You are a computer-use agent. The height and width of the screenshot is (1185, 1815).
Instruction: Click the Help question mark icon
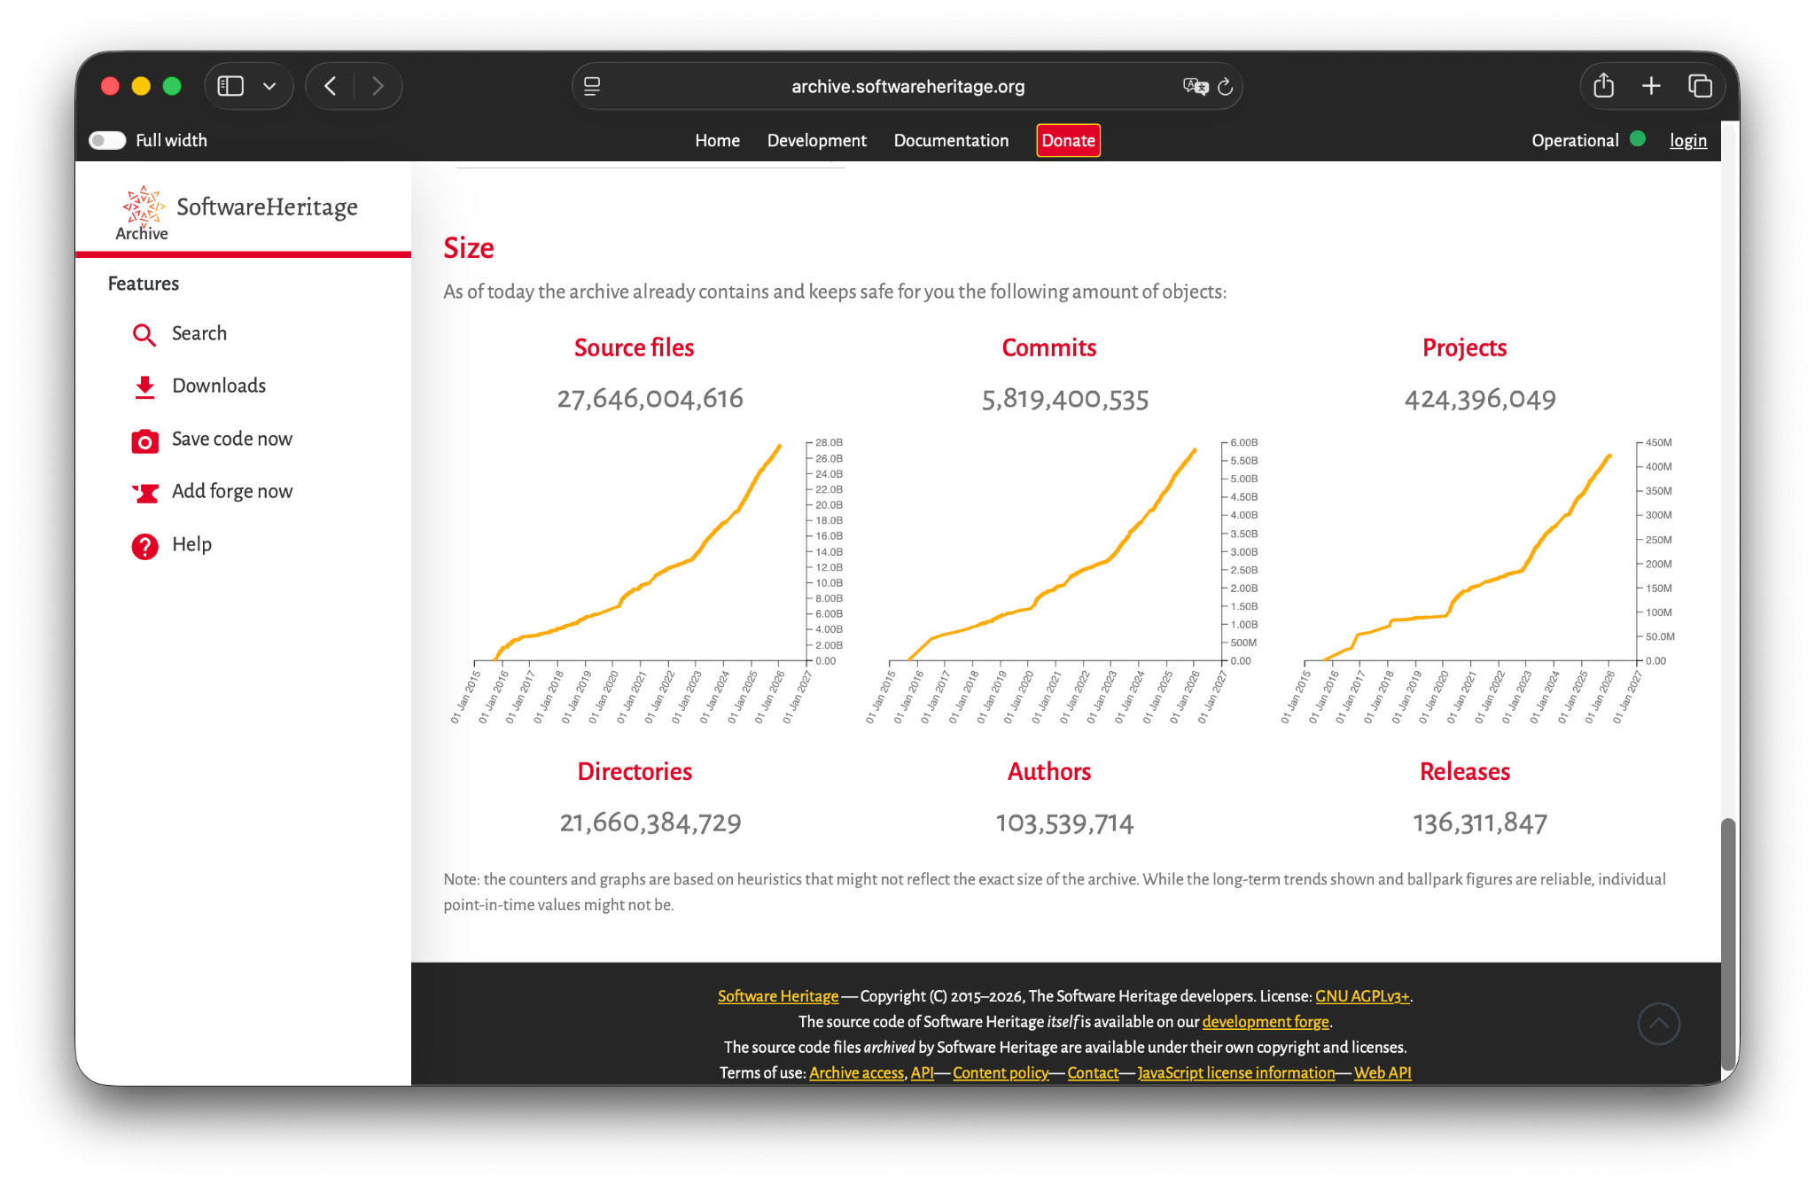144,546
